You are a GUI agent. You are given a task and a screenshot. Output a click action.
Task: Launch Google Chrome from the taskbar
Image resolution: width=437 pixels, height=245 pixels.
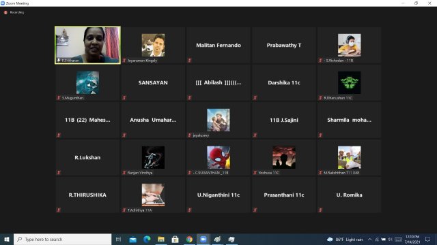189,239
